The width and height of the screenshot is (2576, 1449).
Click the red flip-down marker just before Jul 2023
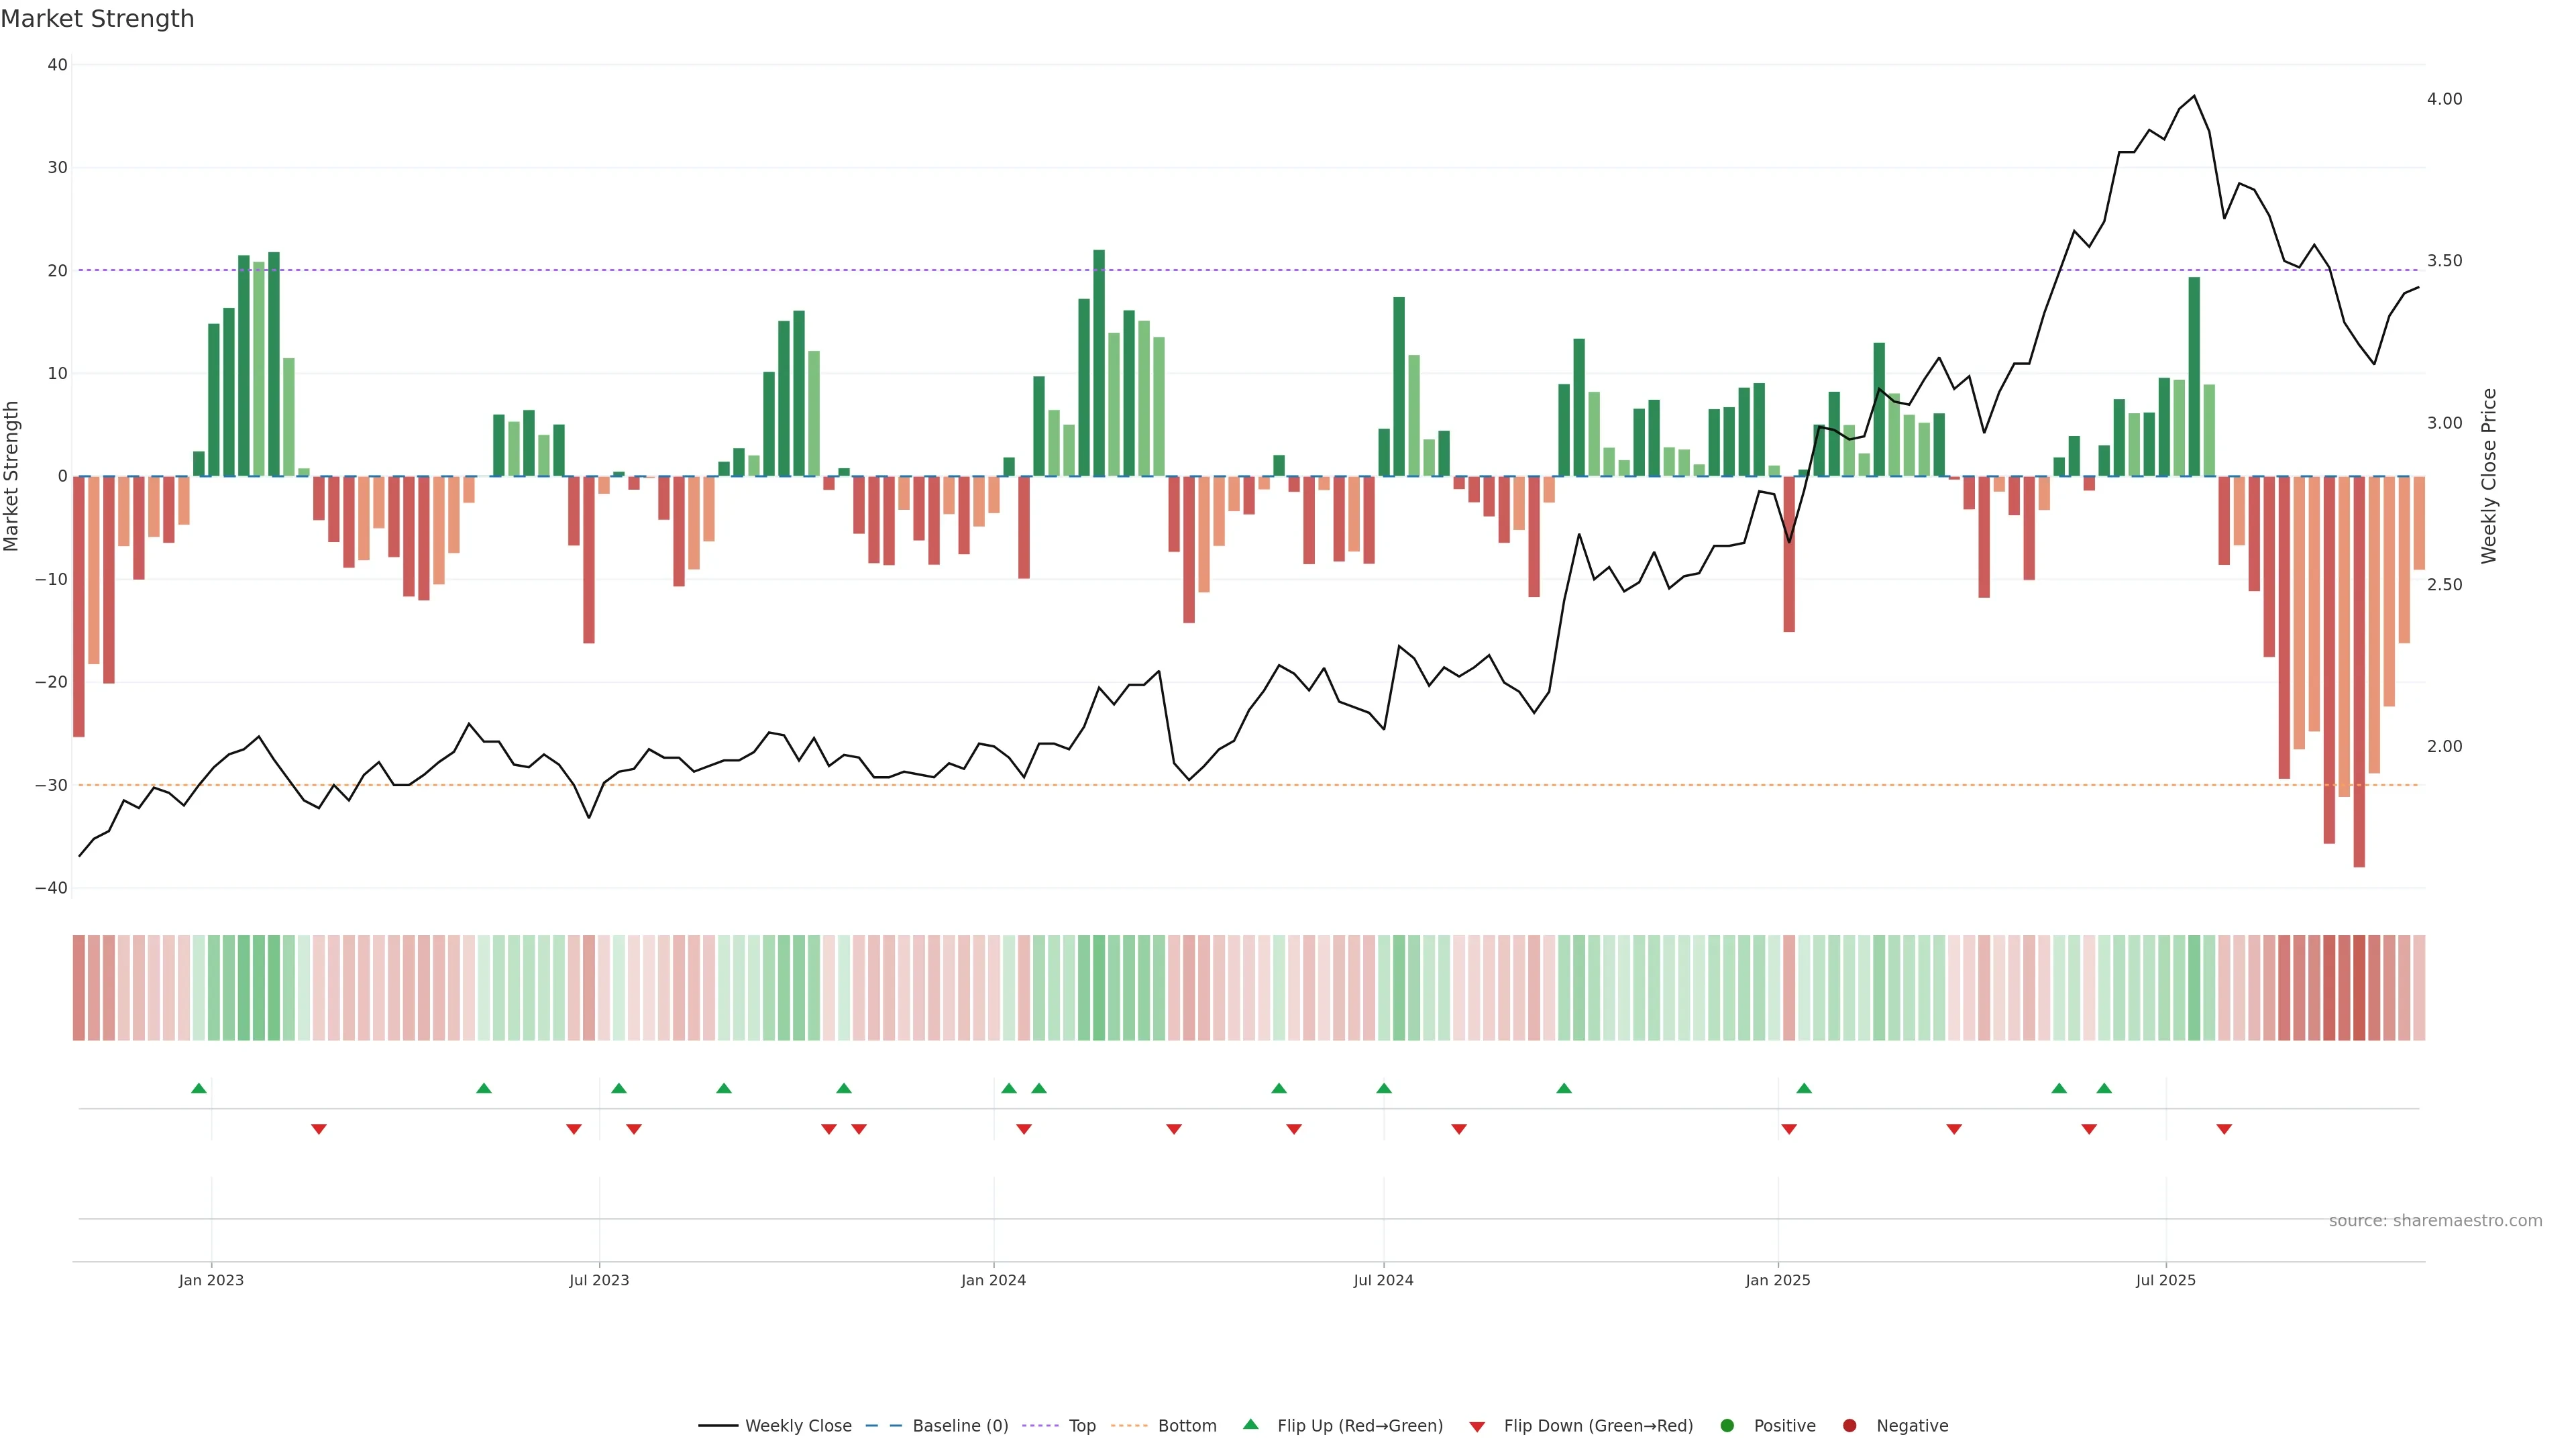tap(574, 1129)
